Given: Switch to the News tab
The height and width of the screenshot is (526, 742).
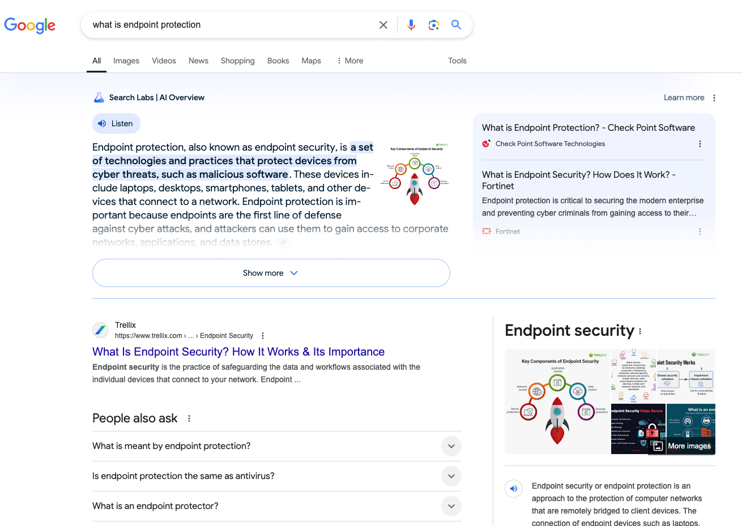Looking at the screenshot, I should point(198,61).
